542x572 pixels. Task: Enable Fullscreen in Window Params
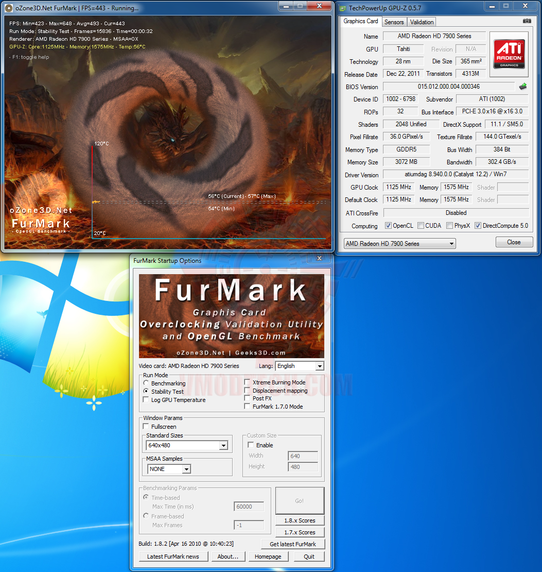click(x=146, y=426)
